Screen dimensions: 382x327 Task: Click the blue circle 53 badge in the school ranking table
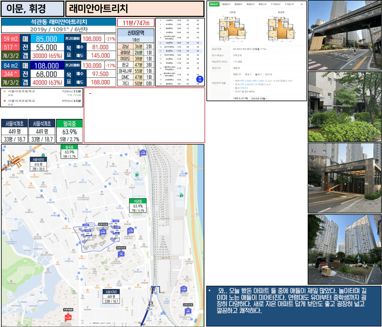(x=200, y=79)
